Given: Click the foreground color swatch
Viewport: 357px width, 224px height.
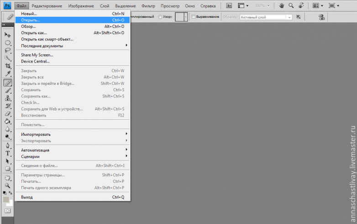Looking at the screenshot, I should click(x=6, y=200).
